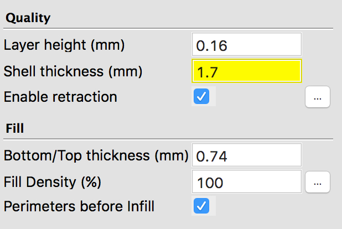Viewport: 342px width, 229px height.
Task: Click the Bottom/Top thickness (mm) label
Action: pos(96,155)
